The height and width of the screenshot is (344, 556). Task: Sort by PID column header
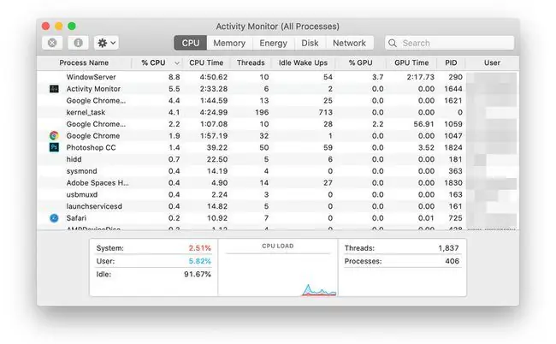451,62
